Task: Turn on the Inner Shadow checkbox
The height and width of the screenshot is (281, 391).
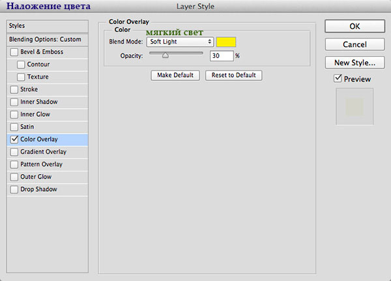Action: click(14, 102)
